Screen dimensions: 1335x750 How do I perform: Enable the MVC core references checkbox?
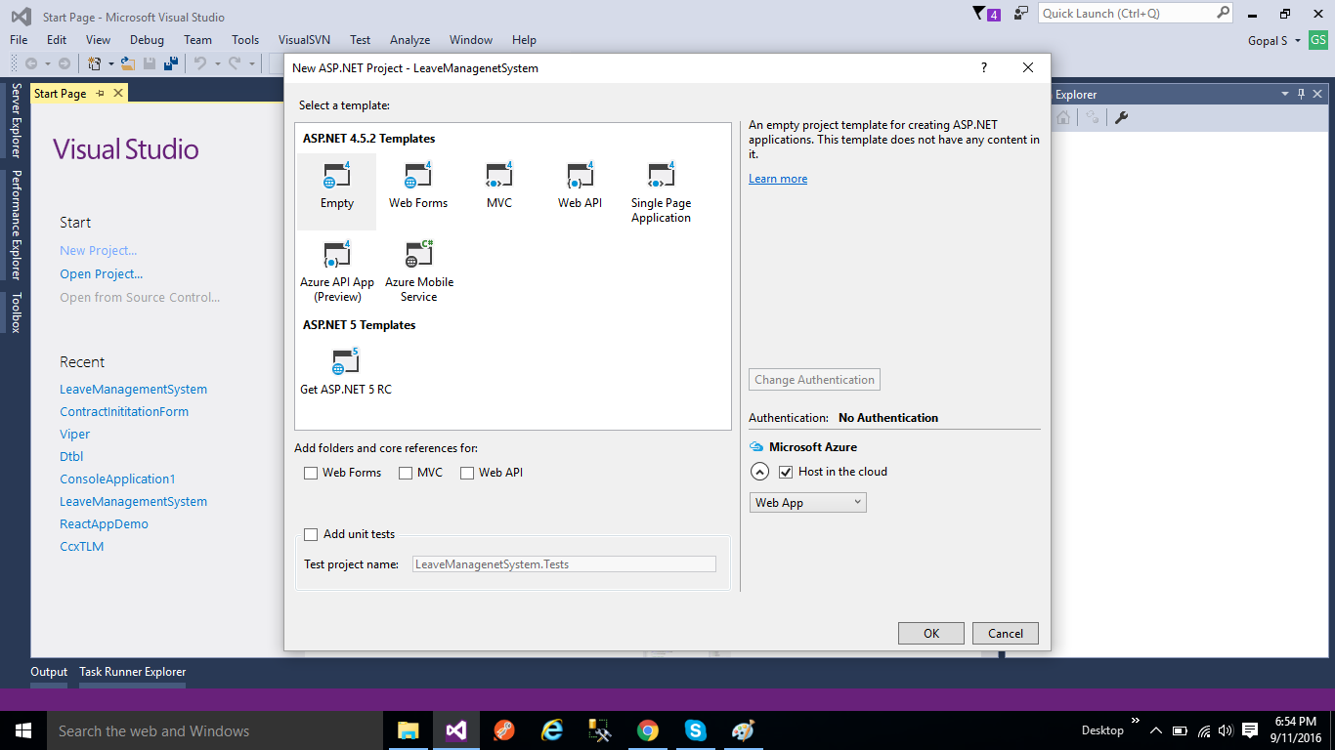coord(405,473)
